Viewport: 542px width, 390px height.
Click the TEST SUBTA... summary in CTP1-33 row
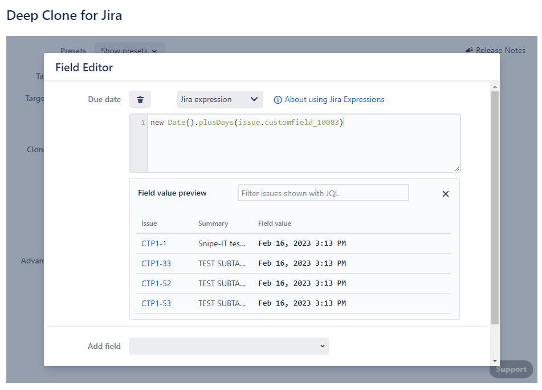(x=222, y=264)
